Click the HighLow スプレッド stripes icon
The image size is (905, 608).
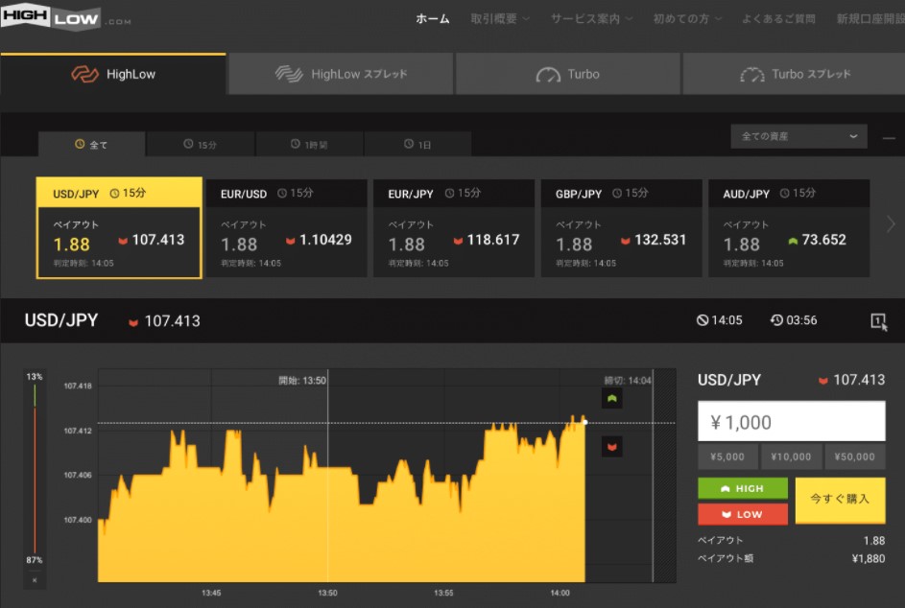click(289, 74)
